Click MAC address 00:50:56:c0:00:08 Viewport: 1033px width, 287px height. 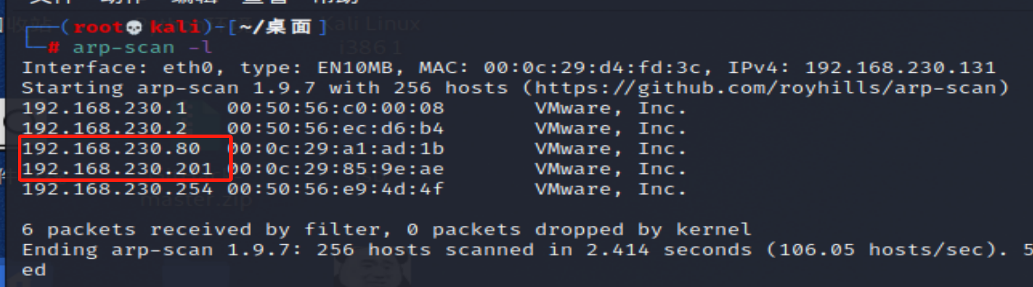click(335, 108)
